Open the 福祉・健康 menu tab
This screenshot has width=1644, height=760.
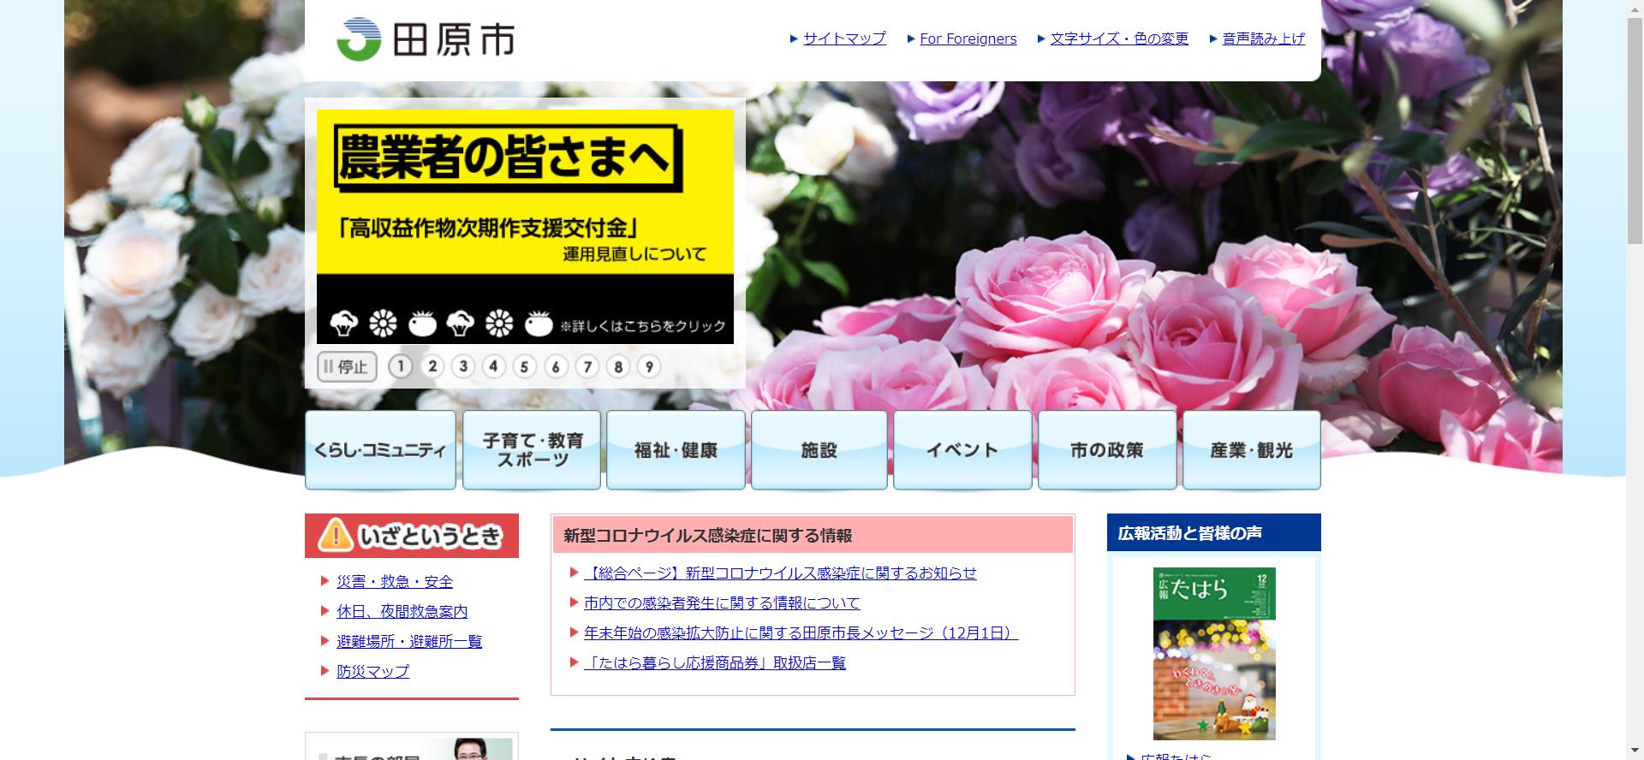click(676, 450)
